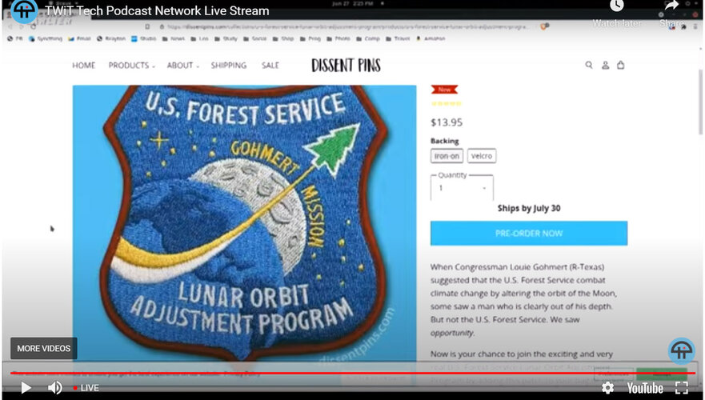Enter fullscreen mode in the player

click(682, 388)
